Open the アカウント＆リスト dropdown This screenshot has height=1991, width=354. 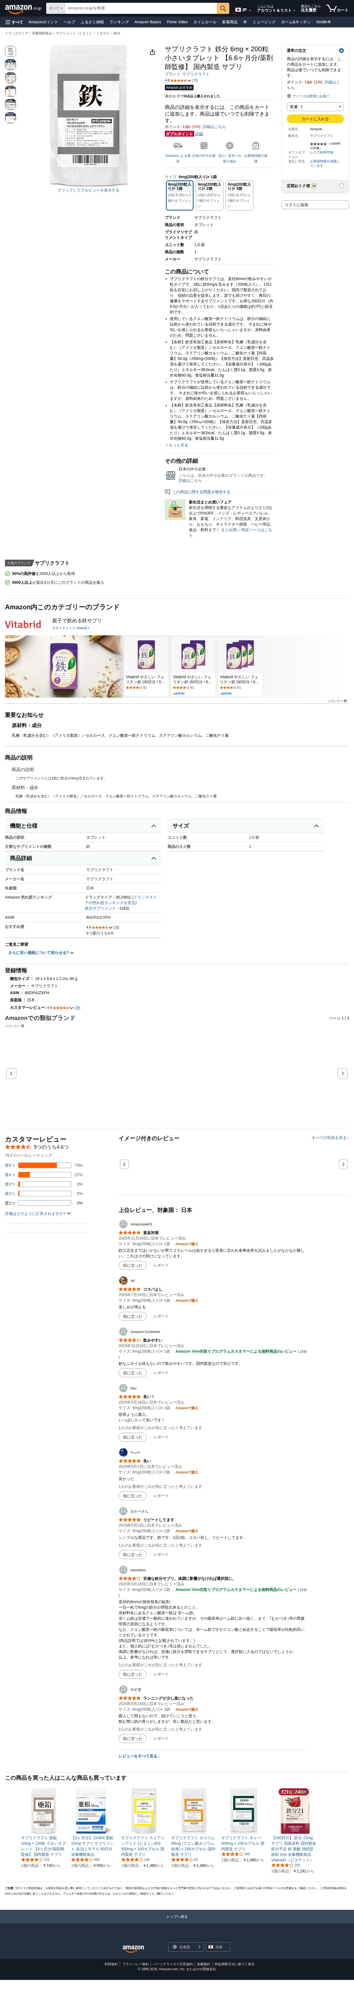pyautogui.click(x=275, y=9)
